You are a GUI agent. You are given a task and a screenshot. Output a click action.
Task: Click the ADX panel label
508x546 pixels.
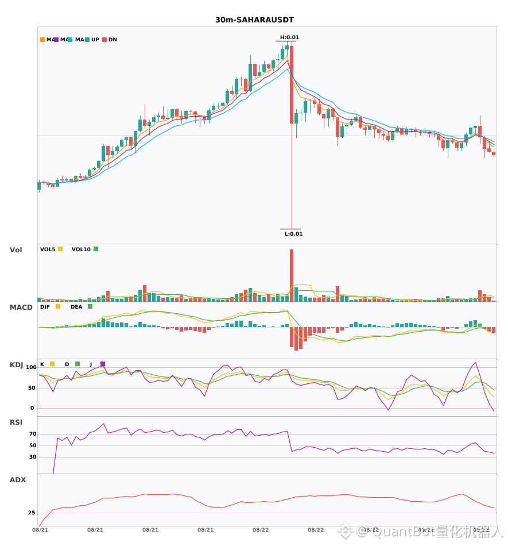pos(18,480)
